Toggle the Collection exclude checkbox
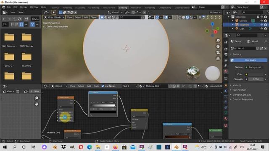 258,17
